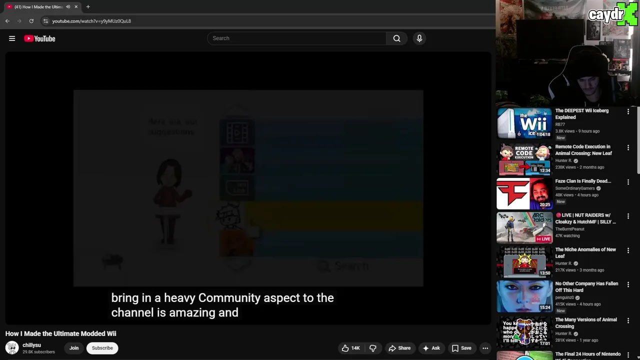Click the video title How I Made the Ultimate Modded Wii

click(61, 333)
